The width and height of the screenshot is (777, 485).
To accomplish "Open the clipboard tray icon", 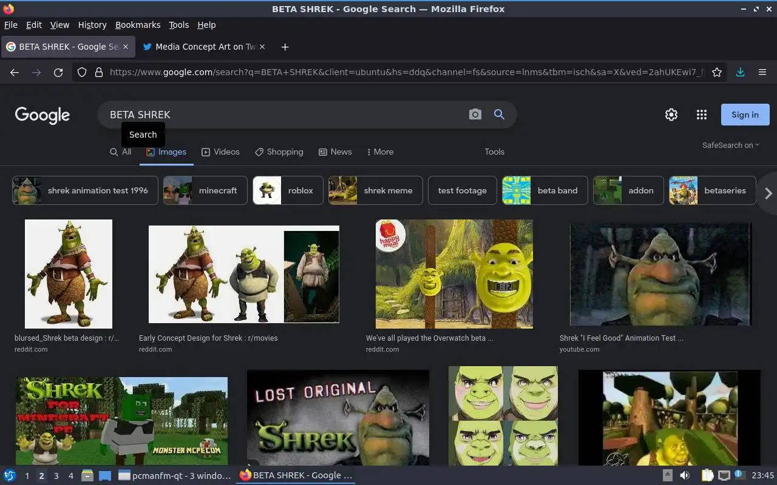I will [707, 475].
